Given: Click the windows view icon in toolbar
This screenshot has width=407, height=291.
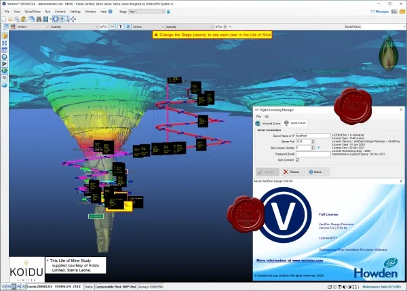Looking at the screenshot, I should (x=32, y=19).
